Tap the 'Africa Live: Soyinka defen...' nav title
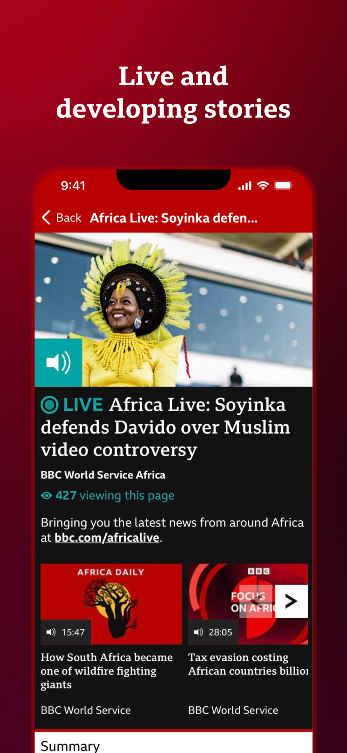This screenshot has width=347, height=753. point(174,218)
